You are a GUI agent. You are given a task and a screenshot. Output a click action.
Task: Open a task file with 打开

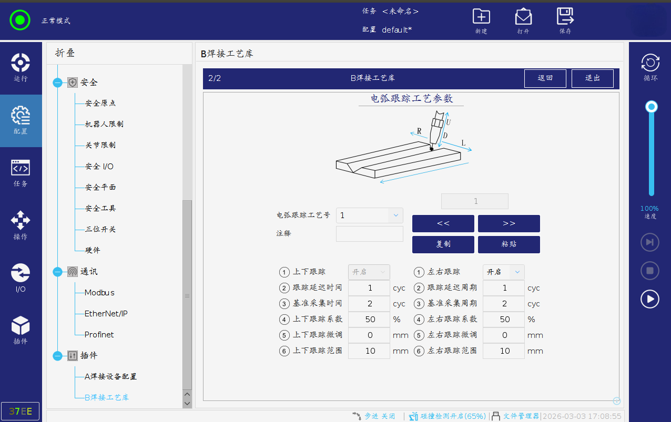tap(523, 21)
